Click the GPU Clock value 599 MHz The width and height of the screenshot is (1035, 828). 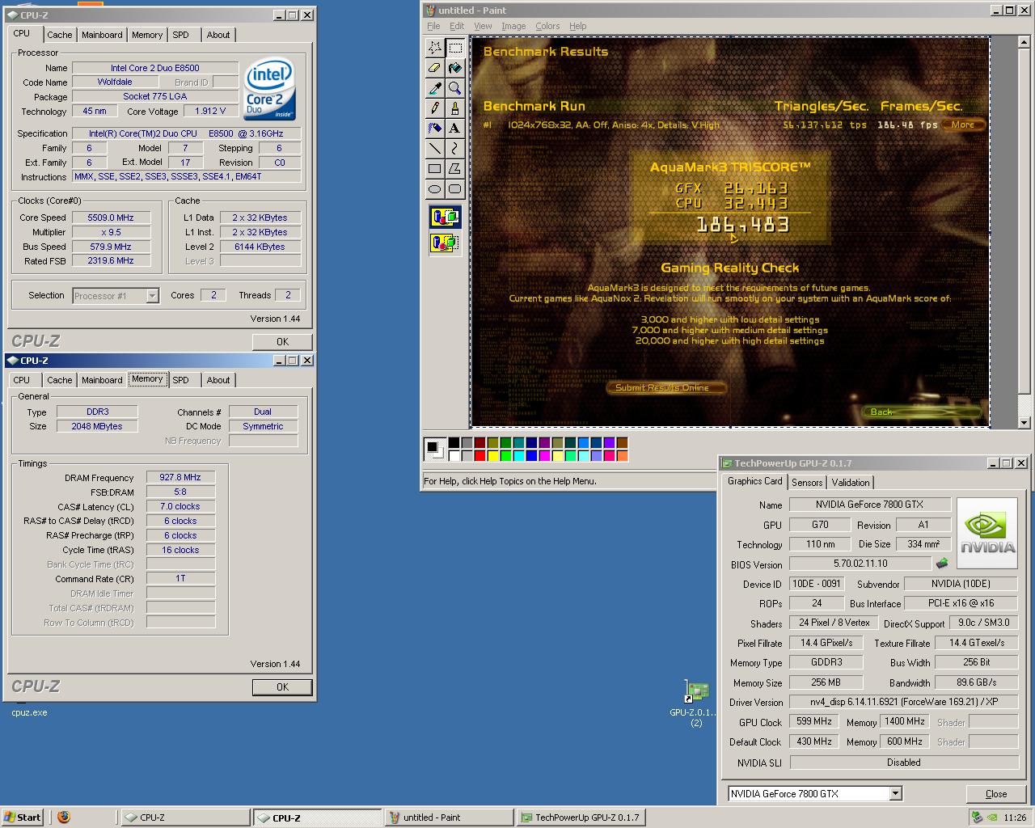814,722
